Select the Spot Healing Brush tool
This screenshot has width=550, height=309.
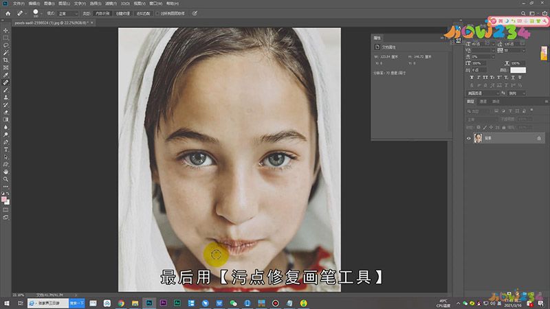[x=5, y=82]
